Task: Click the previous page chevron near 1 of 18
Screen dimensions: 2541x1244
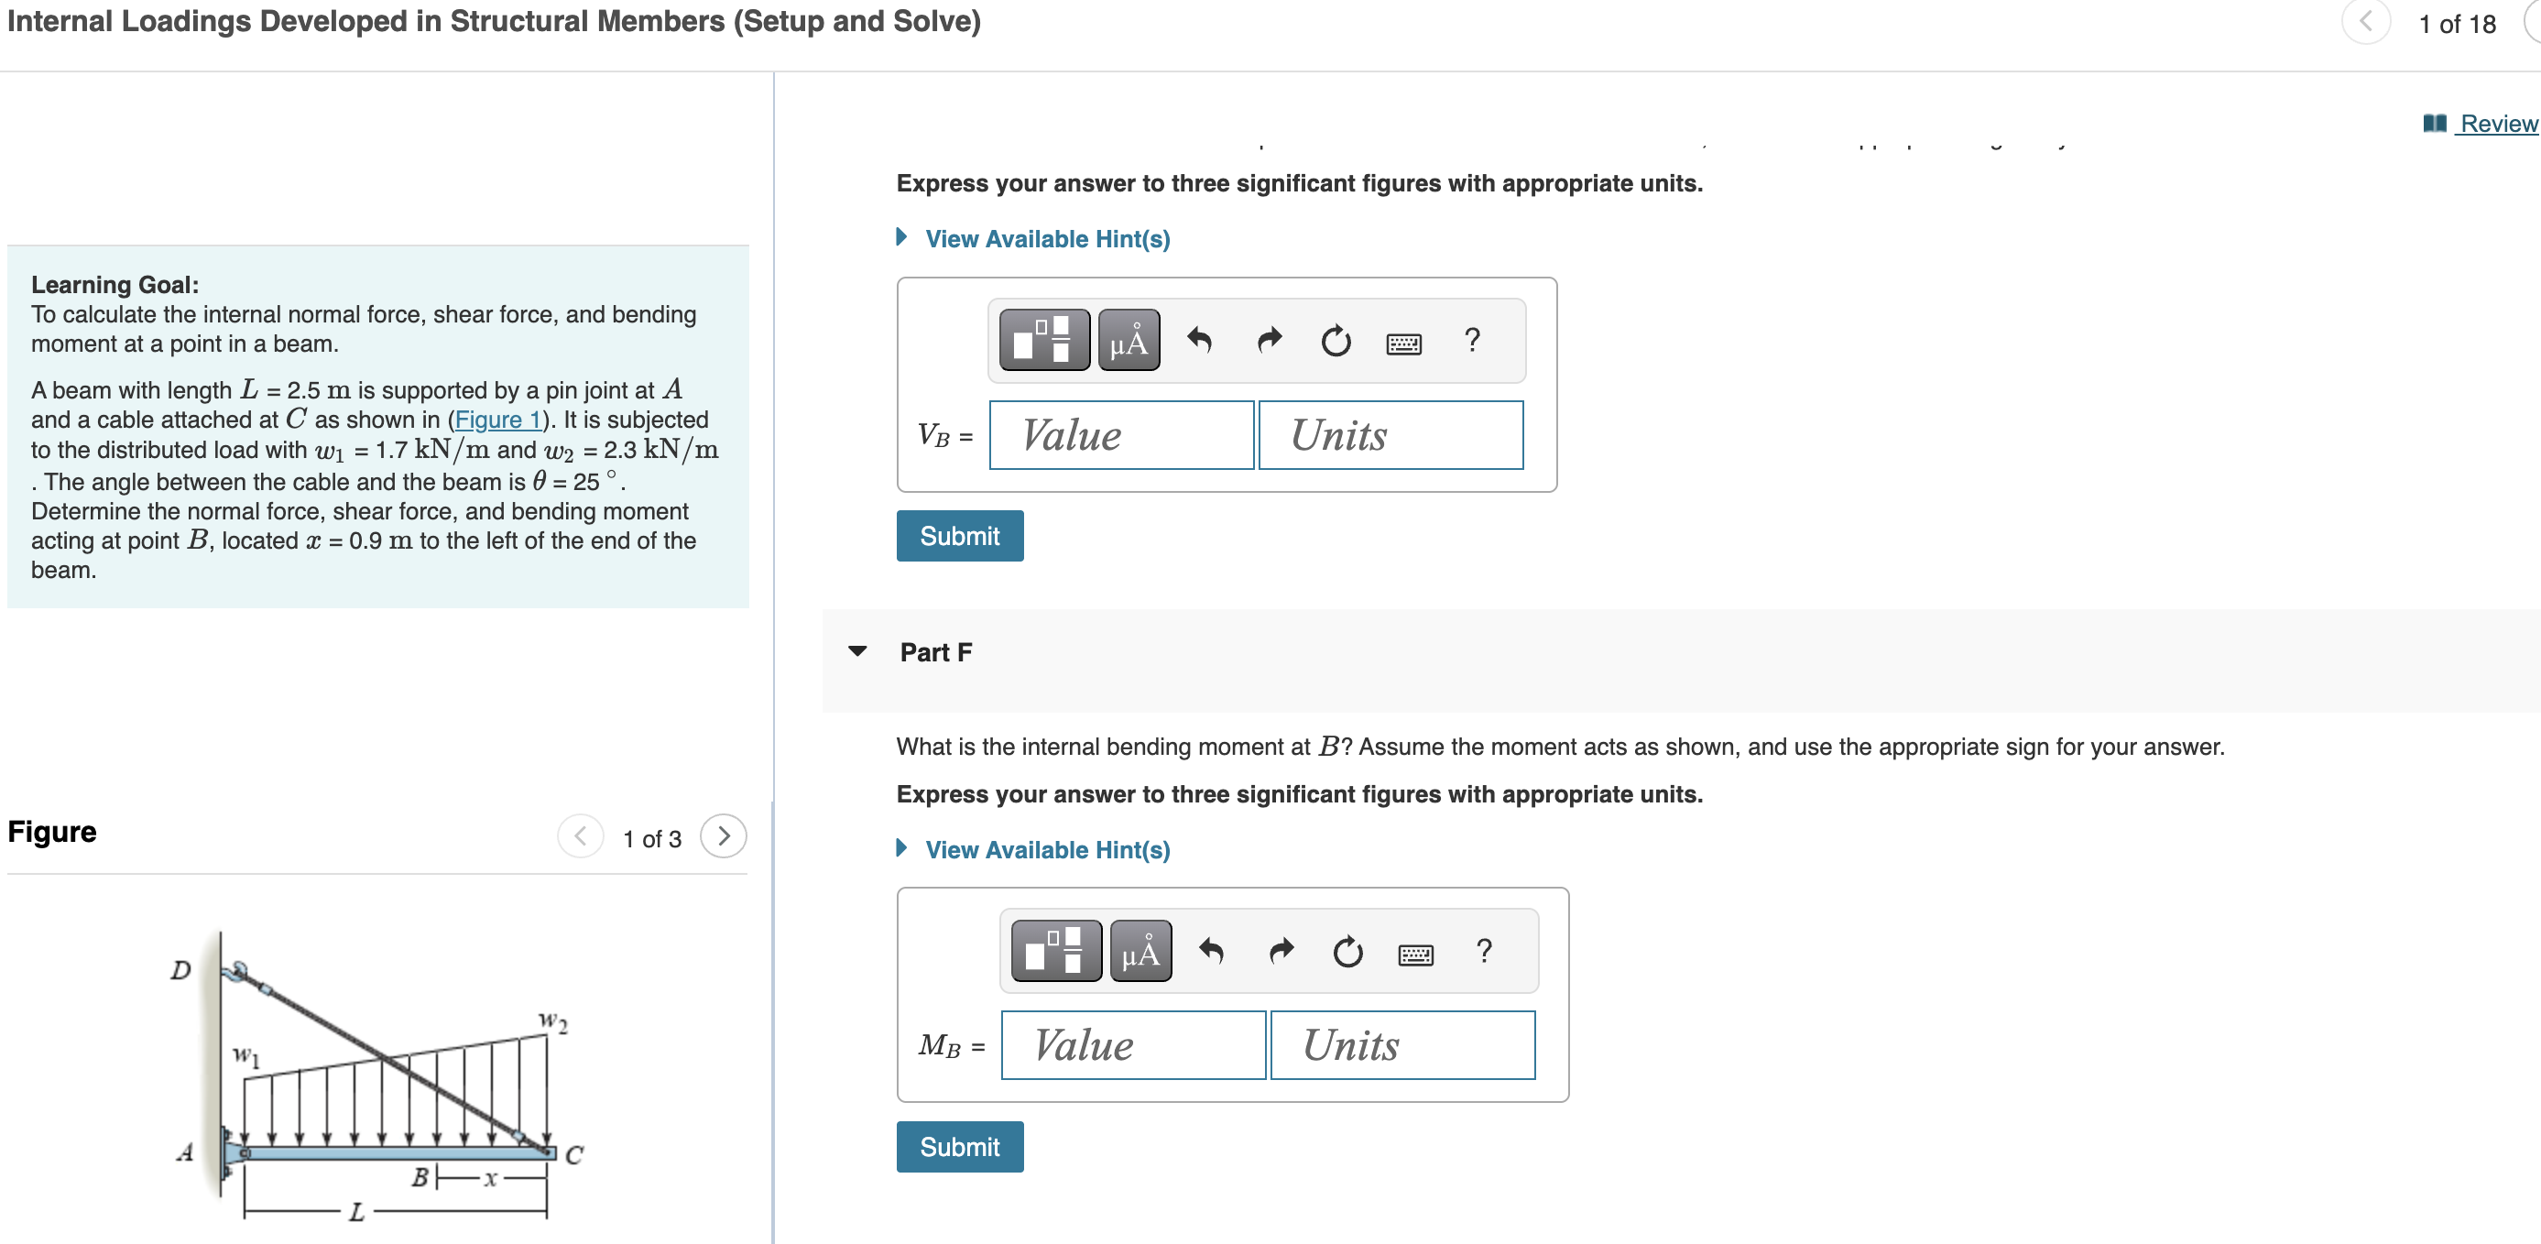Action: coord(2365,23)
